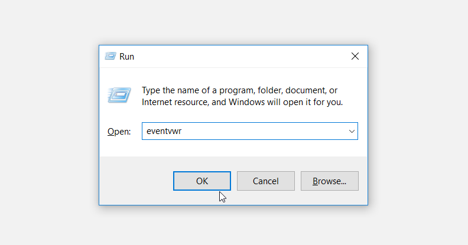Click the "Run" title text
Image resolution: width=468 pixels, height=245 pixels.
click(x=127, y=57)
